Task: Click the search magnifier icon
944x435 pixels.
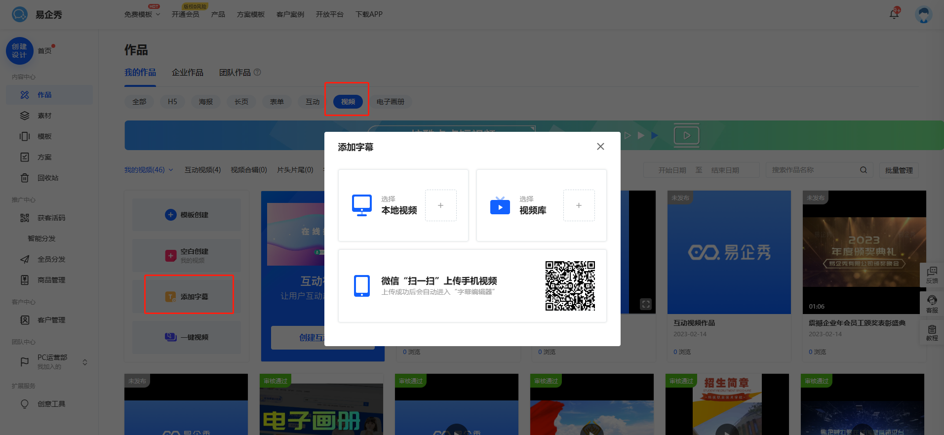Action: click(864, 170)
